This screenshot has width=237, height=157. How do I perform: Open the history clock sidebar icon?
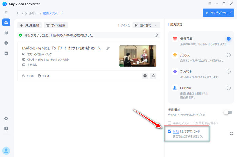pyautogui.click(x=6, y=43)
